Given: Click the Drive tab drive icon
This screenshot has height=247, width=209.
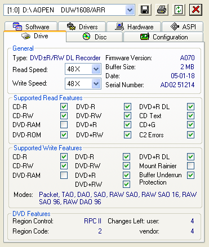Looking at the screenshot, I should (x=26, y=36).
